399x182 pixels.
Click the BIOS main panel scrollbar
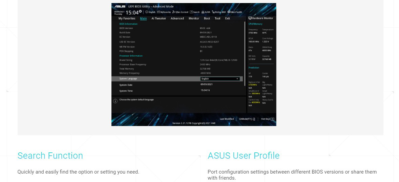[245, 54]
